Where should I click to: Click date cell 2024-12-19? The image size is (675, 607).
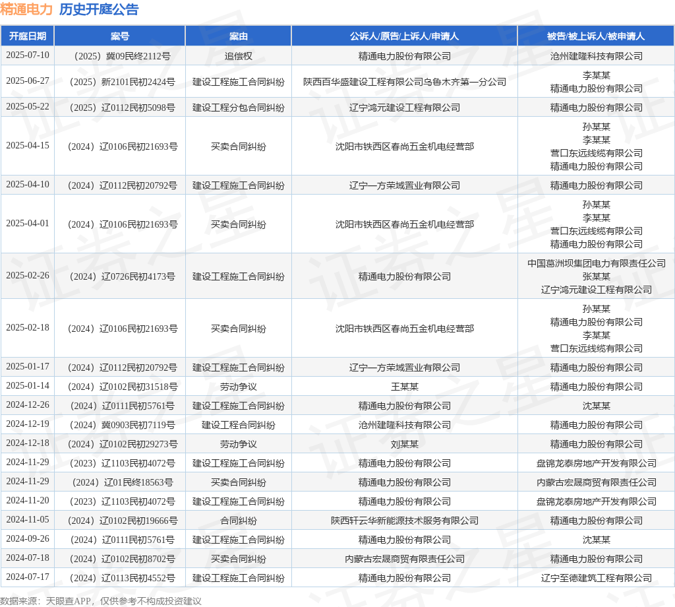coord(28,424)
